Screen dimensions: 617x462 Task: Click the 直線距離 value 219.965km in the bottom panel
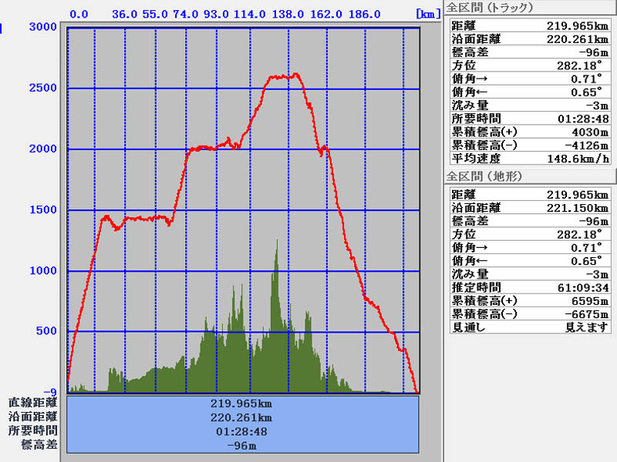[x=241, y=403]
